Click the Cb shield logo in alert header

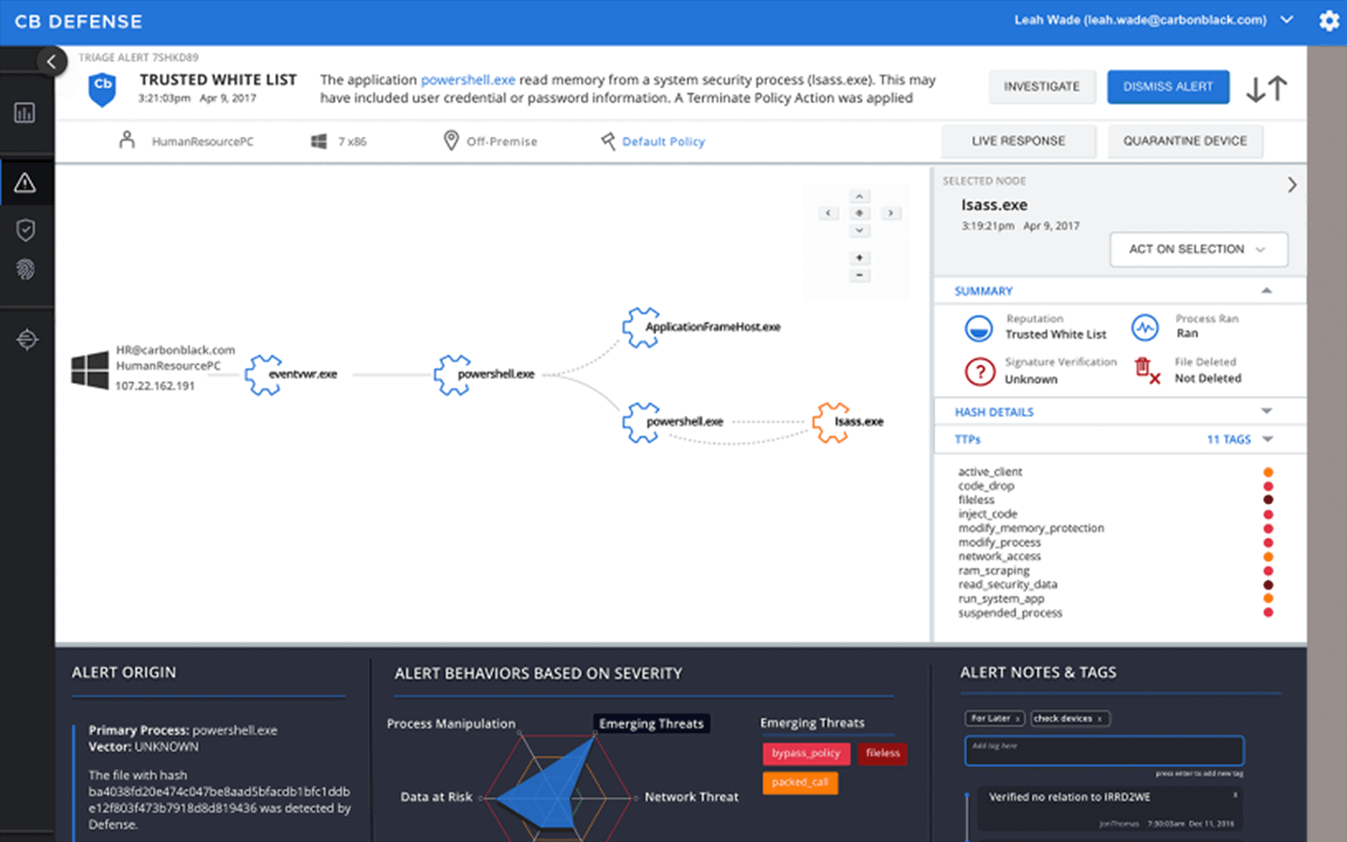(102, 89)
